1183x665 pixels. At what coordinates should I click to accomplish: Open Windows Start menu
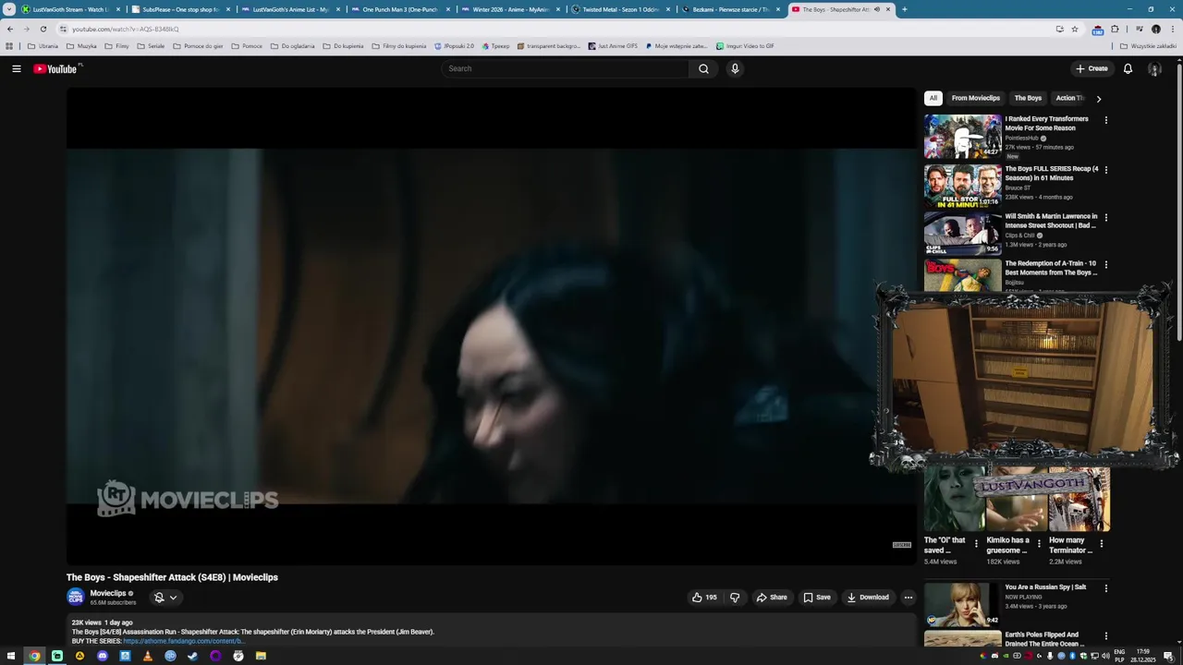coord(11,656)
